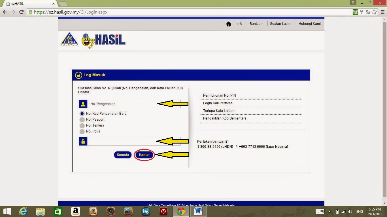Open the Chrome user profile button
This screenshot has width=387, height=217.
click(353, 3)
